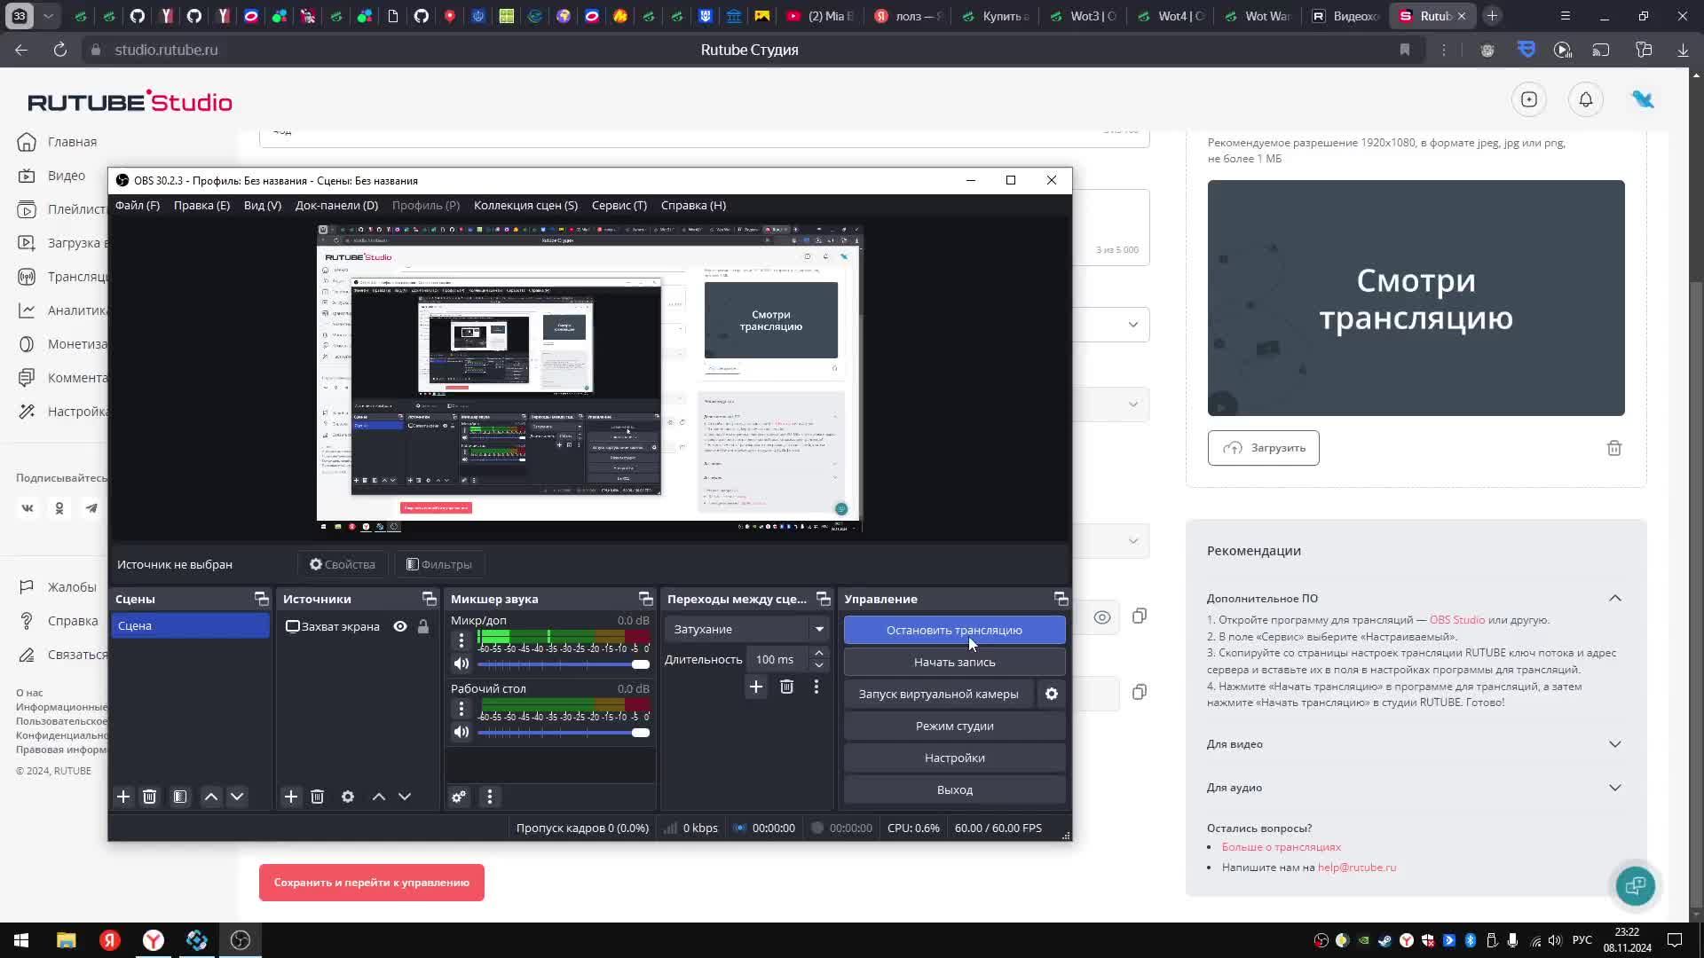Image resolution: width=1704 pixels, height=958 pixels.
Task: Open Rutube support chat bubble
Action: (1636, 885)
